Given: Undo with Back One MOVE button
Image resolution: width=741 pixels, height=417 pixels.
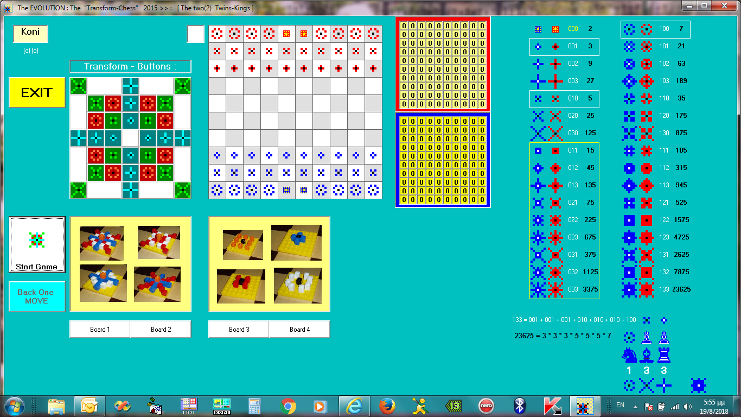Looking at the screenshot, I should [x=37, y=296].
